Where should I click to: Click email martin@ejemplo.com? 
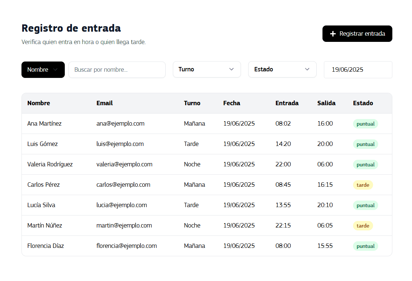pos(124,226)
